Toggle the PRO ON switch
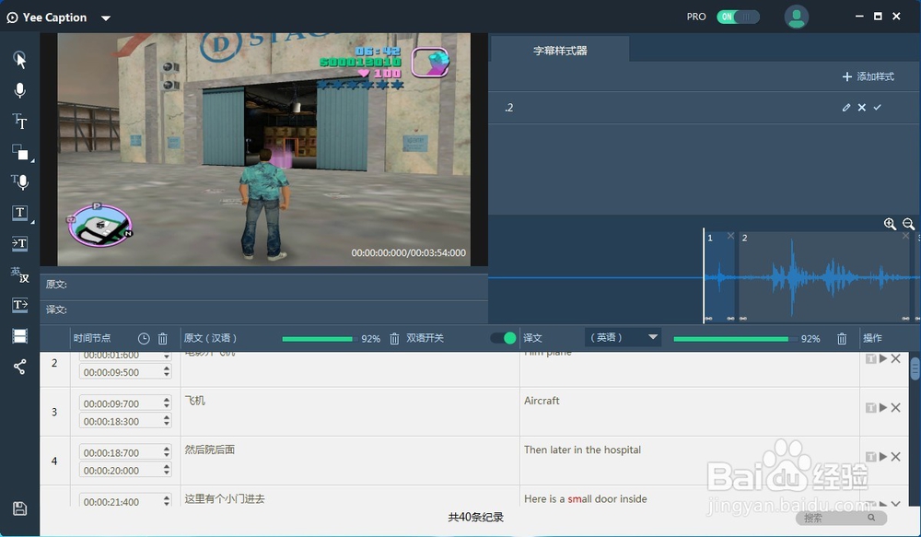 pos(738,17)
